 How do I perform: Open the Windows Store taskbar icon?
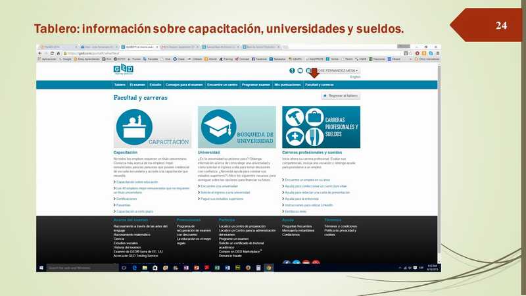click(155, 268)
